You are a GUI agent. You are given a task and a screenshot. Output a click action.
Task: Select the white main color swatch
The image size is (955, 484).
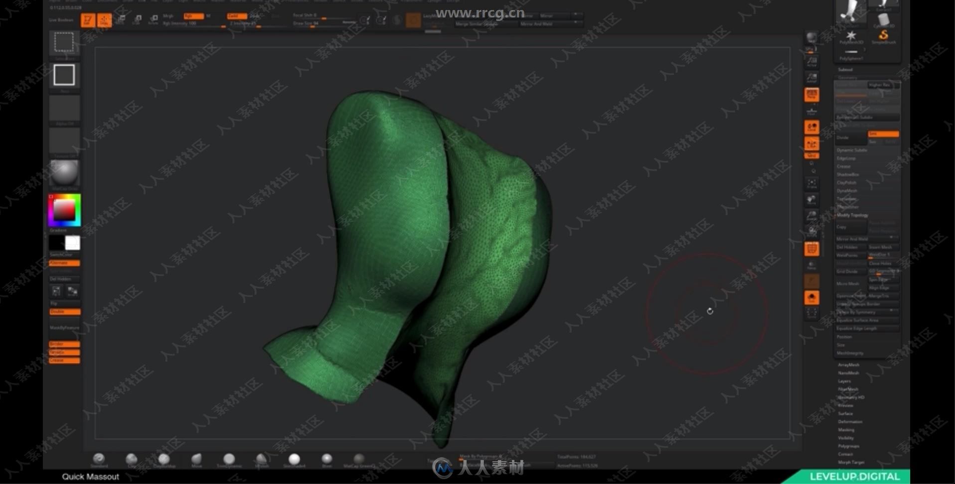[72, 243]
